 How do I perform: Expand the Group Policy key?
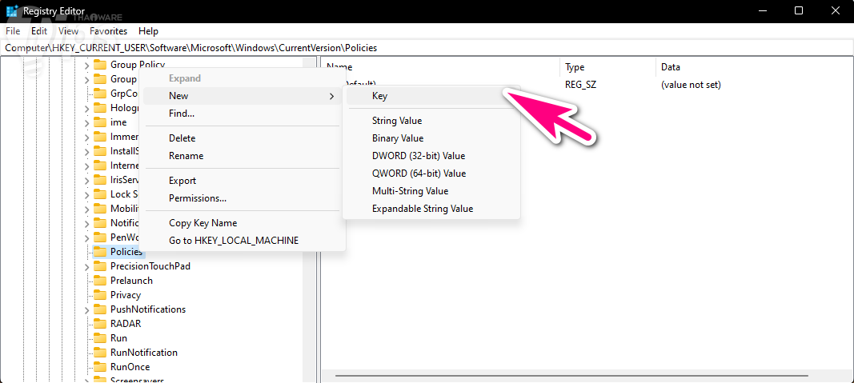86,65
